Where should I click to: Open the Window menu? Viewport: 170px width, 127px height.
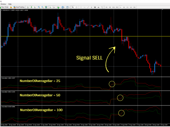[3, 4]
